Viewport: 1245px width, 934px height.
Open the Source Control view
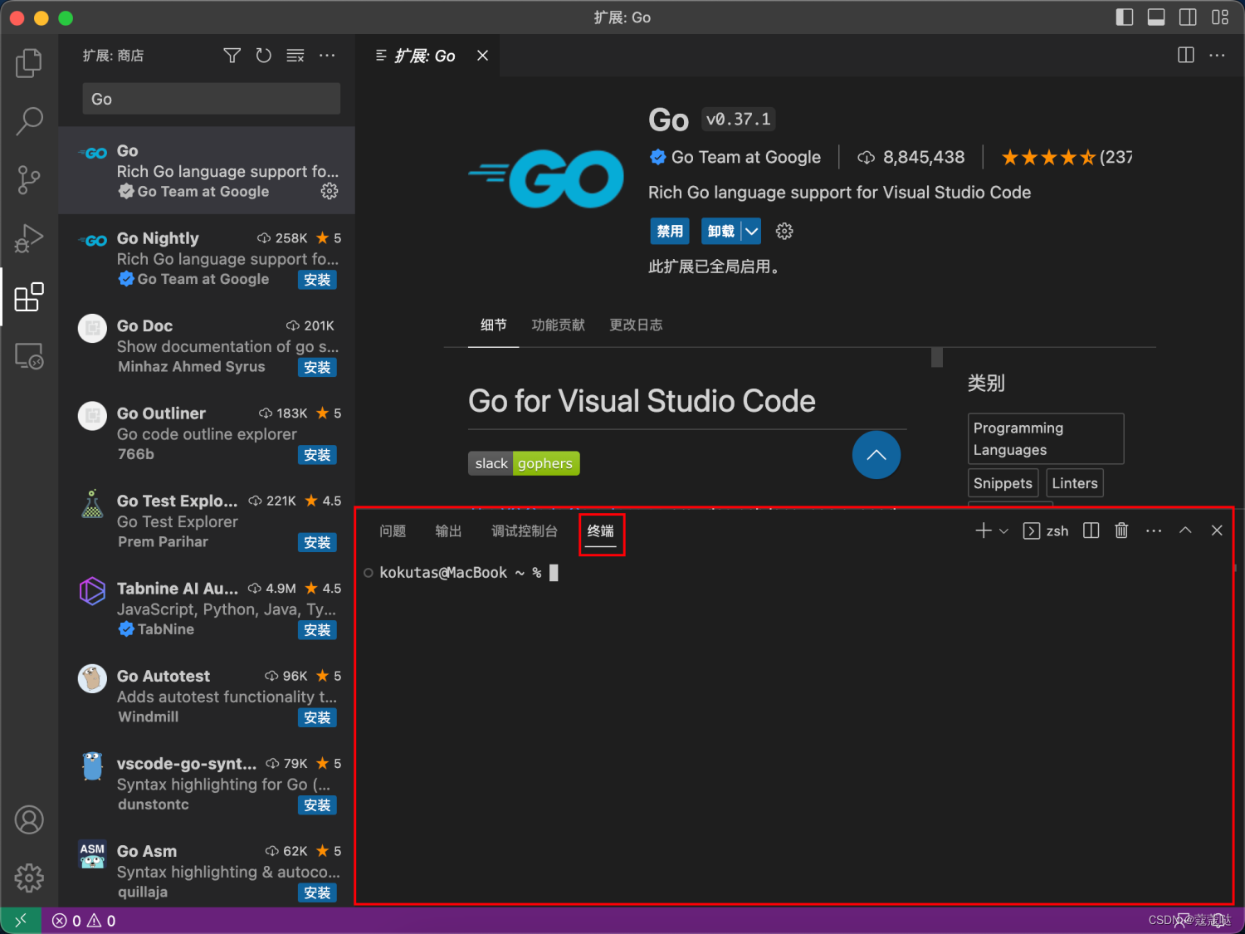(29, 179)
